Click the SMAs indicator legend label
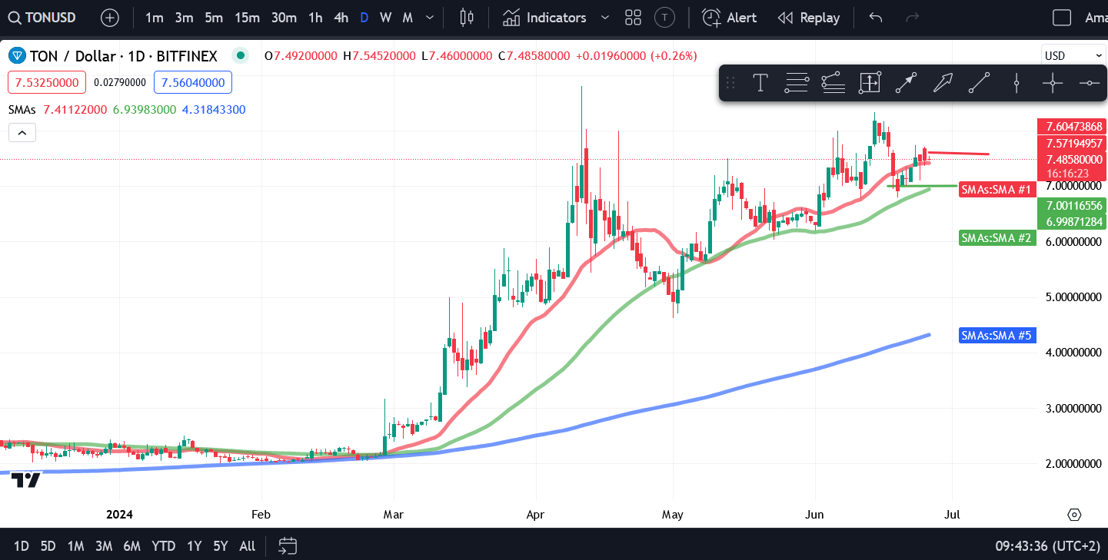Screen dimensions: 1108x560 coord(22,110)
